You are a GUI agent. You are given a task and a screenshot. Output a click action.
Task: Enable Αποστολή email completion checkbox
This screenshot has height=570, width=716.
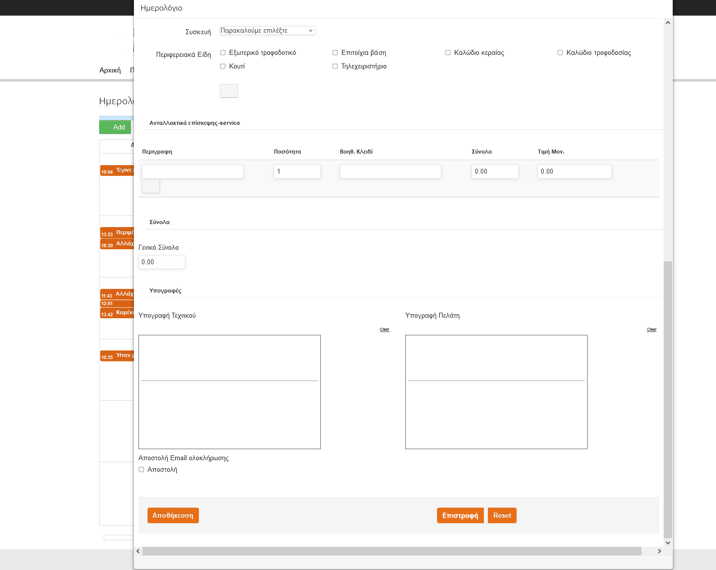[141, 470]
